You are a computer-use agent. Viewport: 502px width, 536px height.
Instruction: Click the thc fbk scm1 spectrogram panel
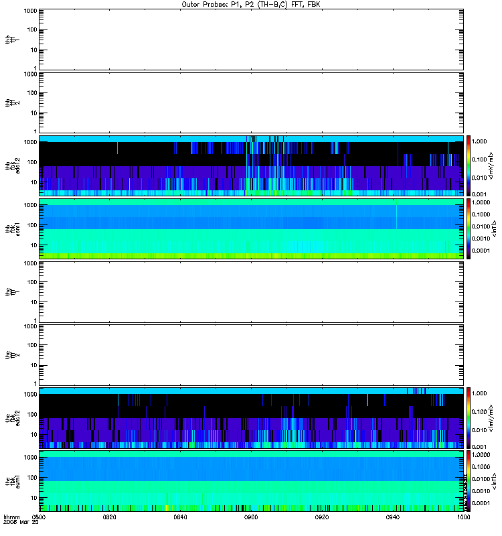click(251, 481)
